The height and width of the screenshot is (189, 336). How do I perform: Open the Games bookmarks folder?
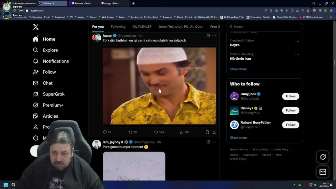[x=91, y=17]
